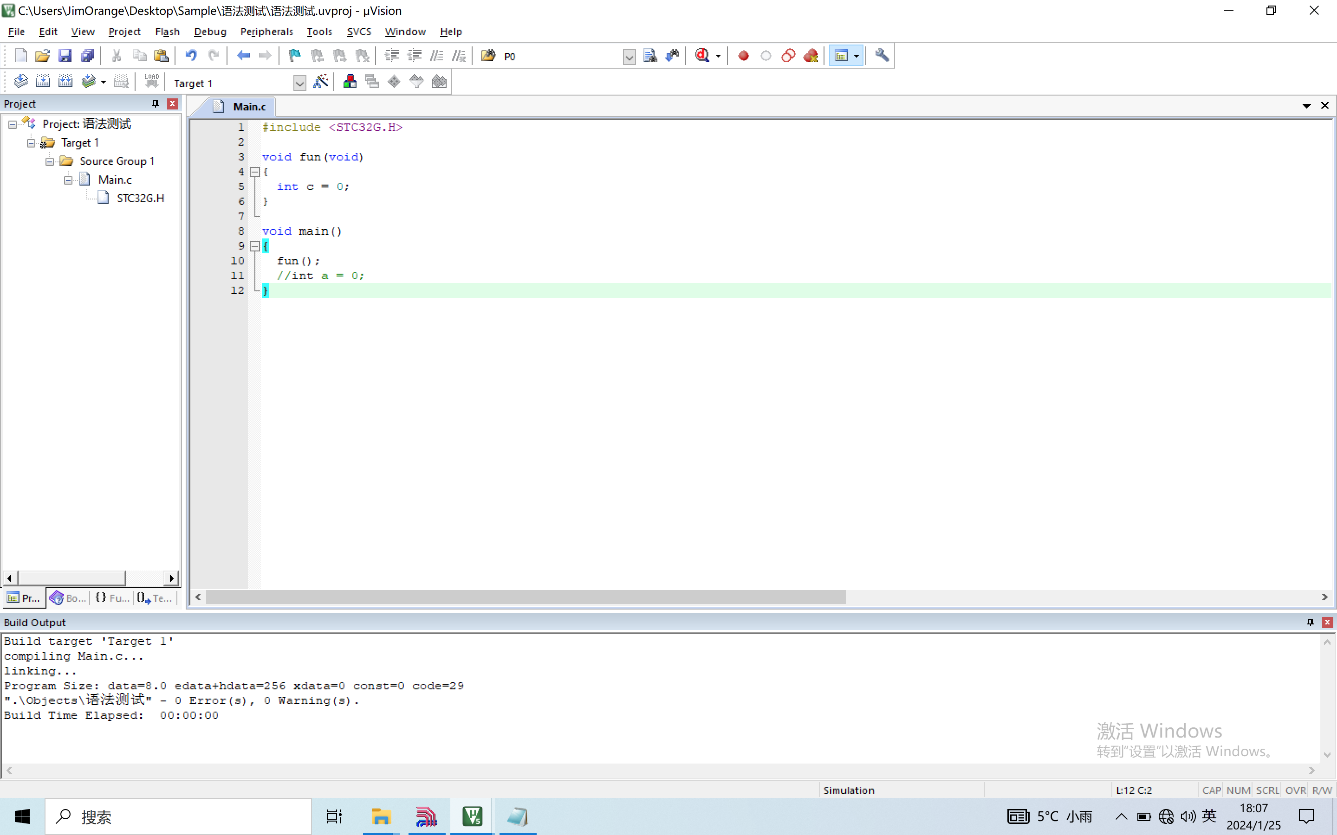Image resolution: width=1337 pixels, height=835 pixels.
Task: Translate the current file icon
Action: tap(20, 82)
